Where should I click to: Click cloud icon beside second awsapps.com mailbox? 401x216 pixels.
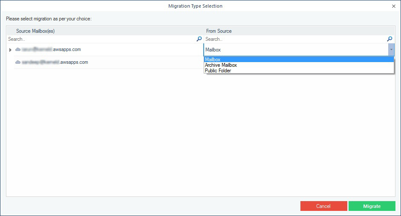click(x=18, y=62)
